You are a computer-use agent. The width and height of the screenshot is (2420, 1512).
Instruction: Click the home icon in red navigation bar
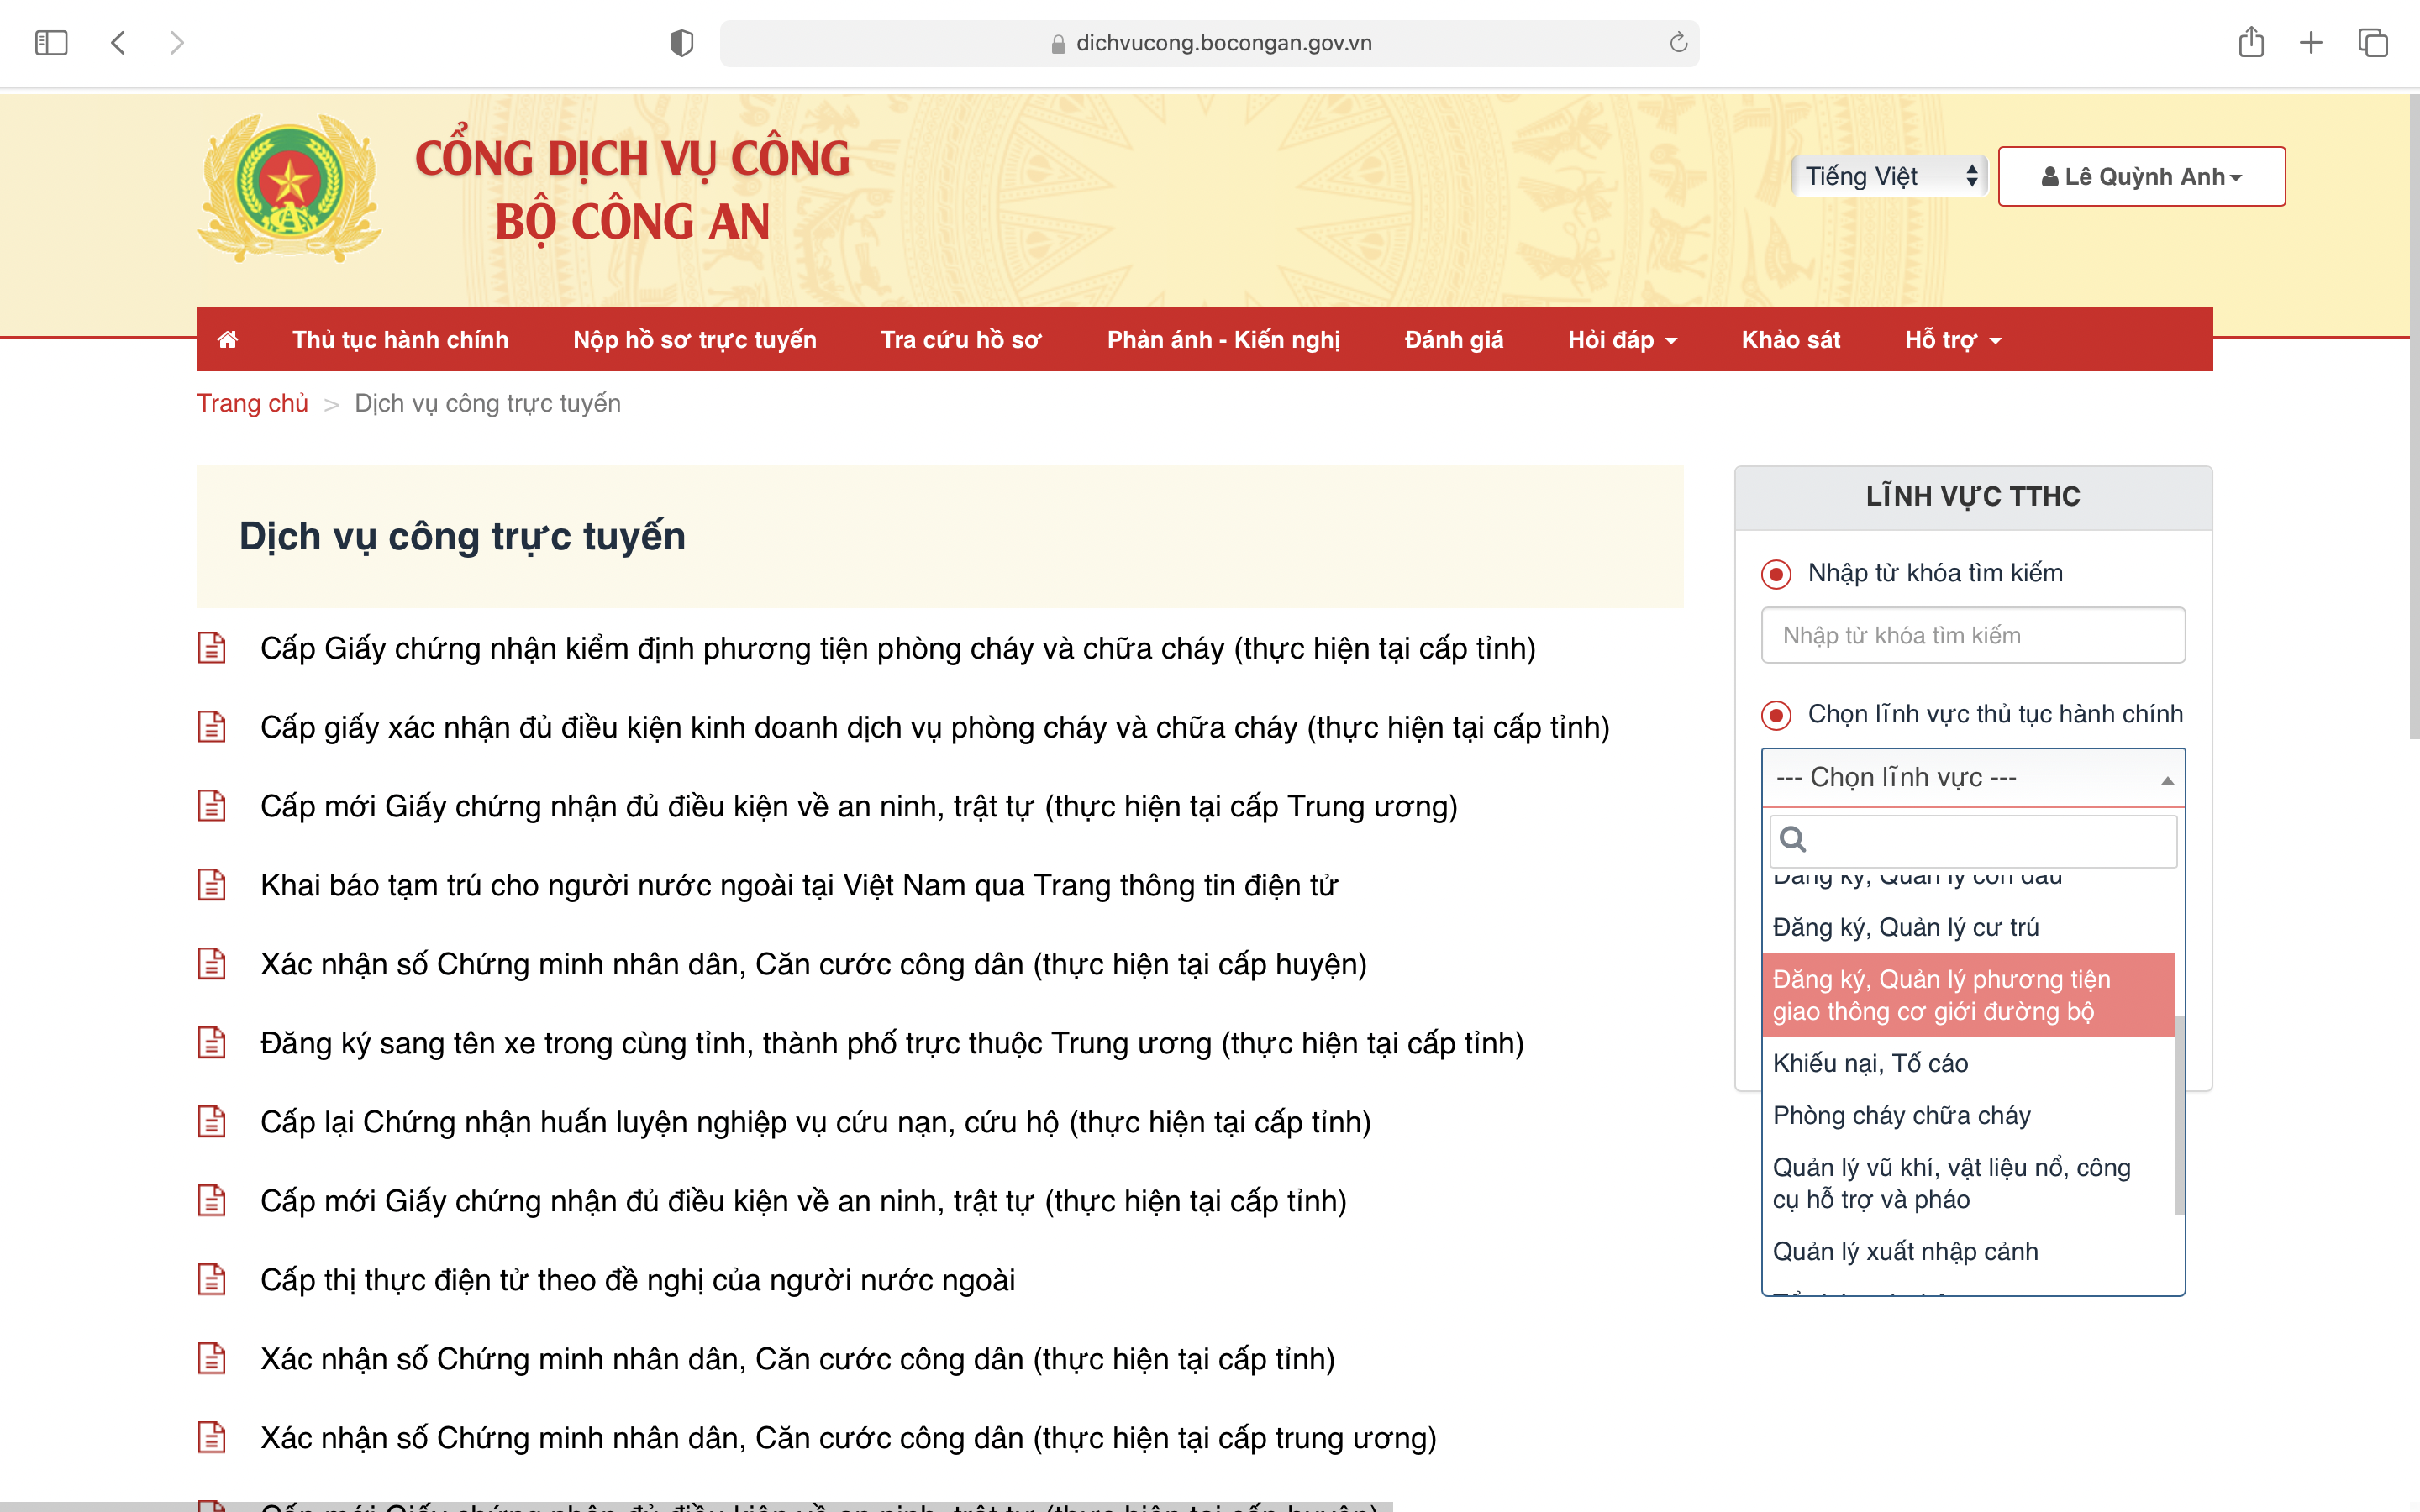point(228,340)
